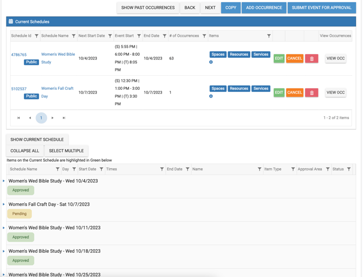The image size is (363, 277).
Task: Open gear settings for schedule 4786765
Action: [x=211, y=62]
